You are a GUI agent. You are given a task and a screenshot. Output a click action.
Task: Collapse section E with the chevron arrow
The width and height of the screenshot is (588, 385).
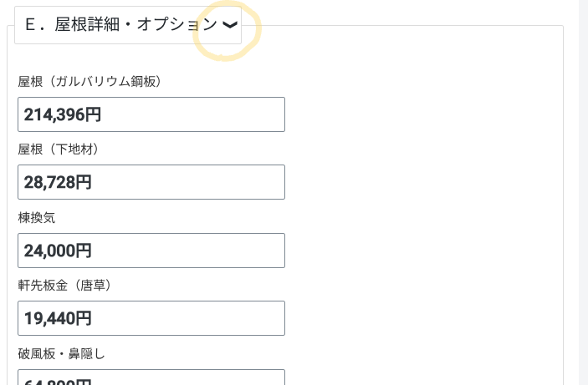coord(230,25)
